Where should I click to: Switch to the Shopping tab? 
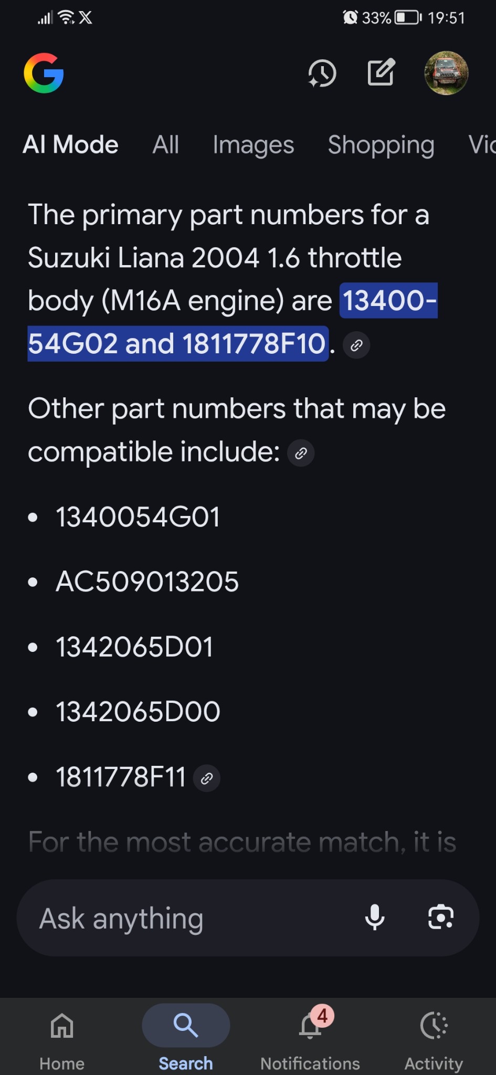click(x=381, y=145)
